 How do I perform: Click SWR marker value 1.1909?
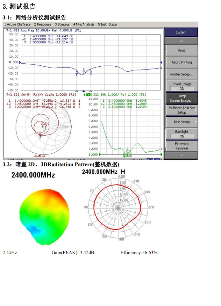(141, 104)
